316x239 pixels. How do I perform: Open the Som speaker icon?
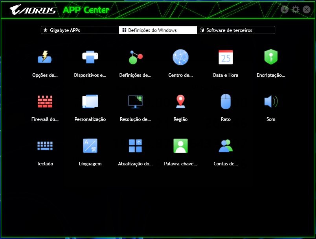(271, 102)
